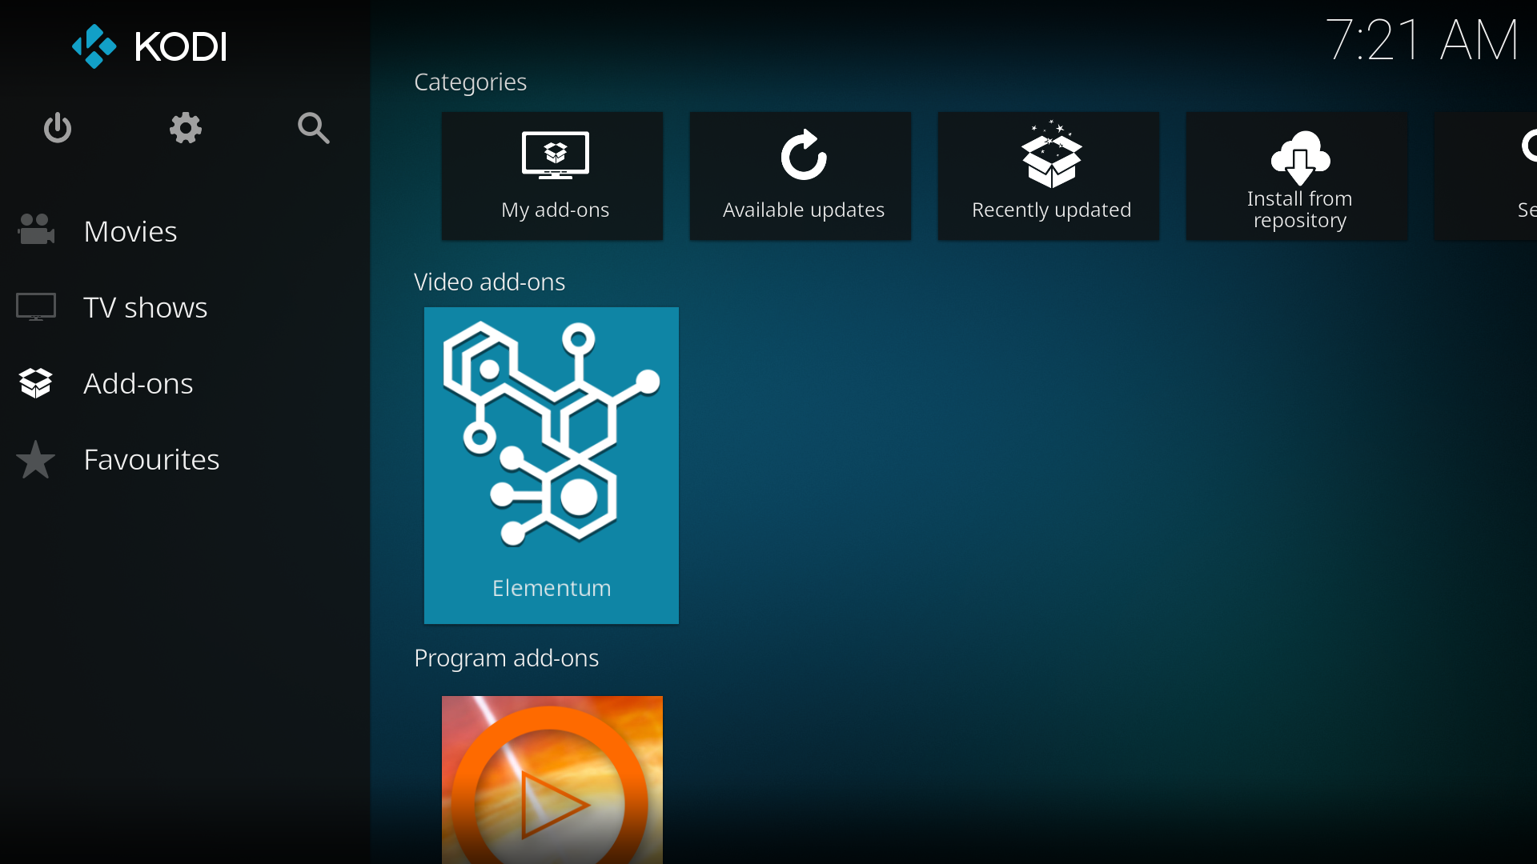The image size is (1537, 864).
Task: Check Available updates for add-ons
Action: (804, 176)
